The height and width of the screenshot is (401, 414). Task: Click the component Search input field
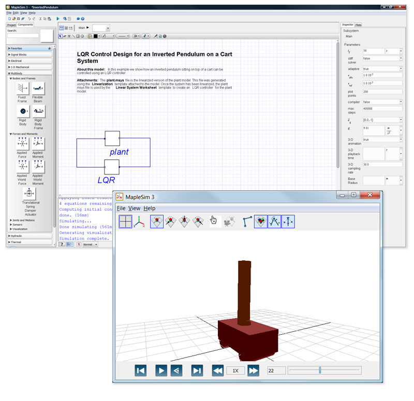(23, 36)
